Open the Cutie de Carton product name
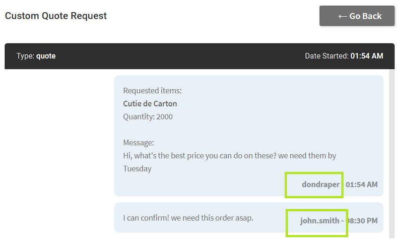397x241 pixels. click(x=150, y=104)
